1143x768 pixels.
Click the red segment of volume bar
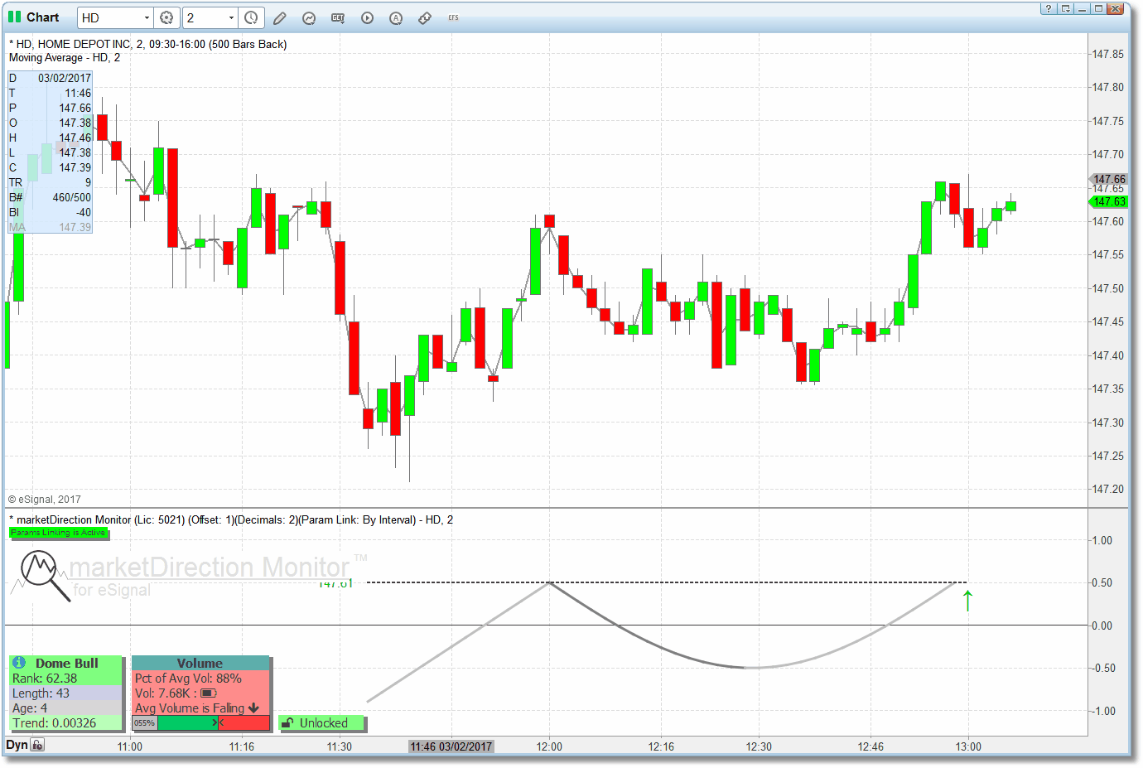244,723
